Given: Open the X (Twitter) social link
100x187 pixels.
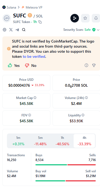Looking at the screenshot, I should coord(11,30).
